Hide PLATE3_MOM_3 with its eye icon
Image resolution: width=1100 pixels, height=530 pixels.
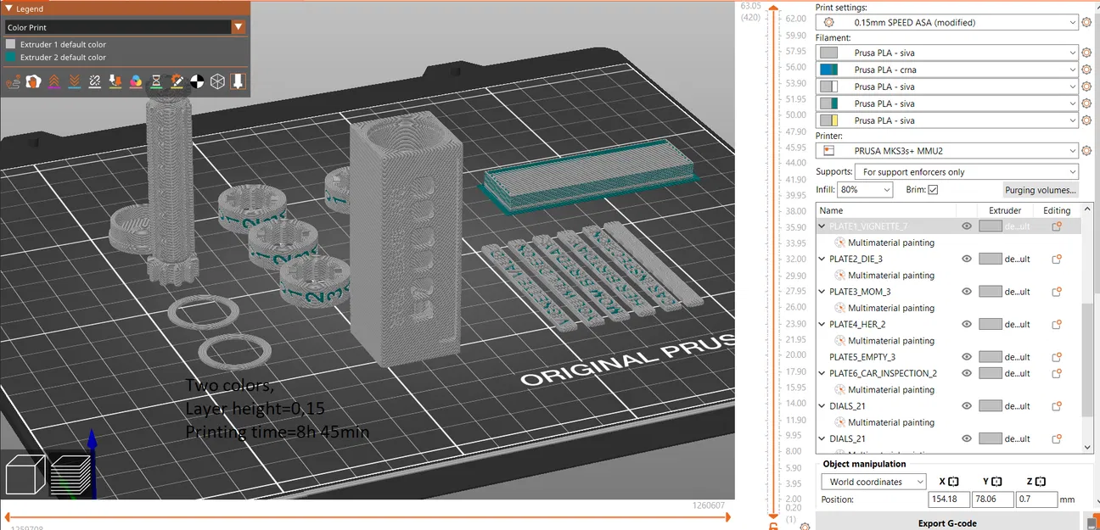pos(967,292)
